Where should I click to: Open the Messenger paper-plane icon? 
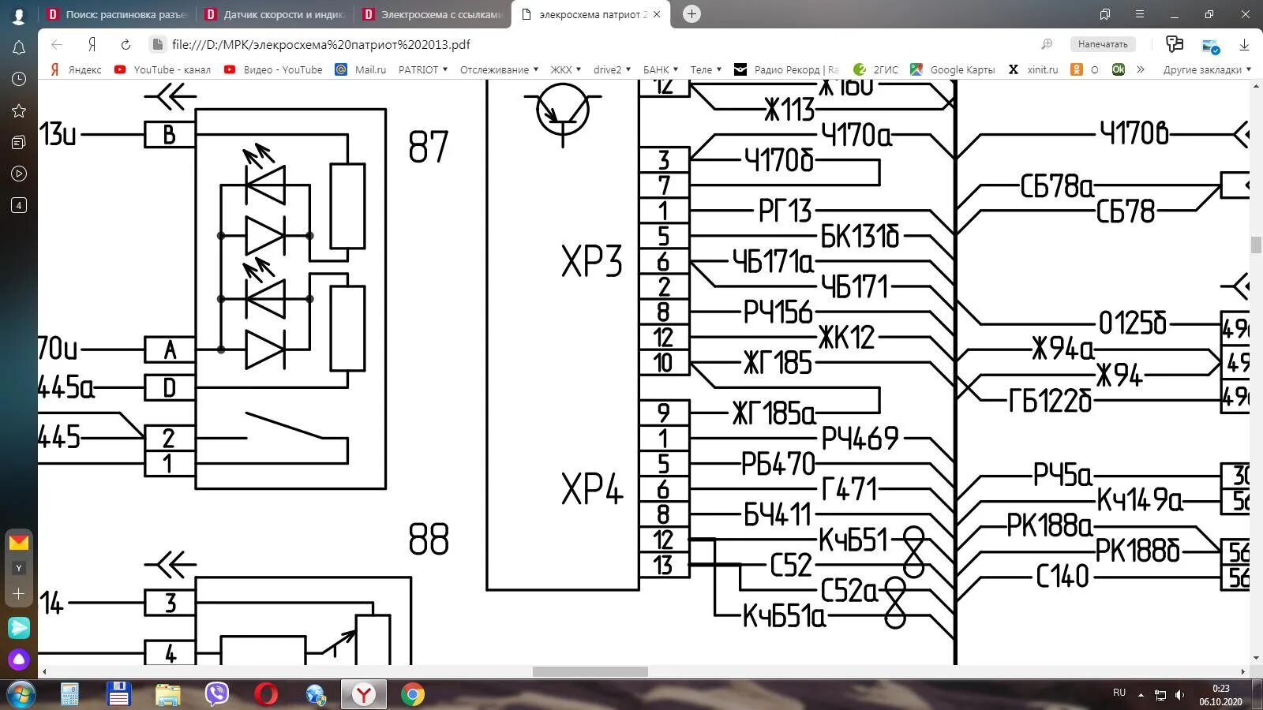click(19, 628)
